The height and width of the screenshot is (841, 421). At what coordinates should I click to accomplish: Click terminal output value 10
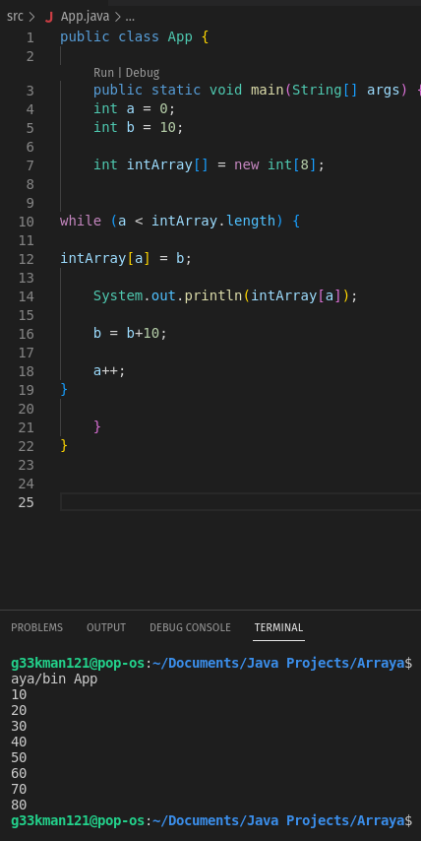coord(19,695)
